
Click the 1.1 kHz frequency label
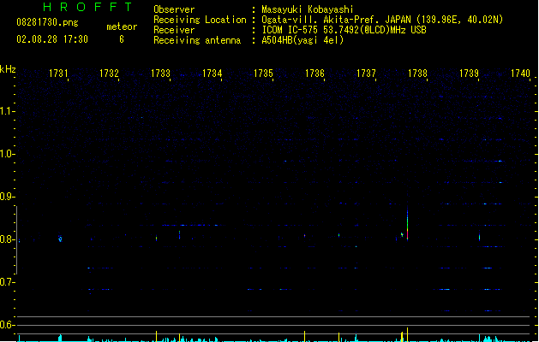coord(7,111)
